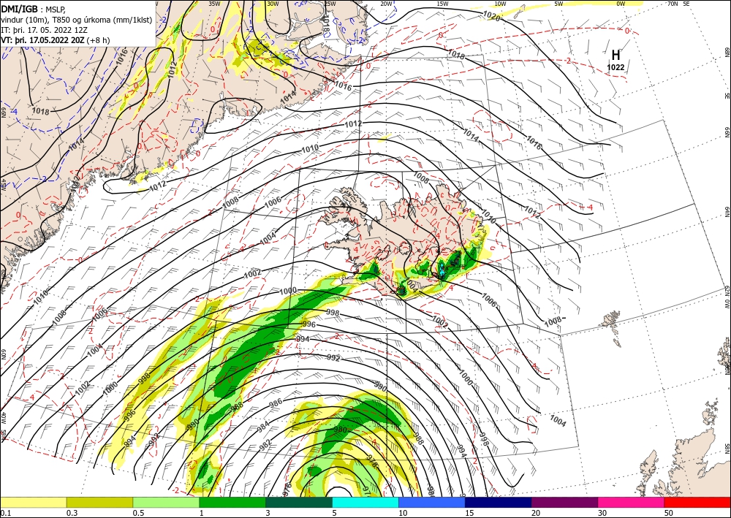Click the "10W" longitude label
The width and height of the screenshot is (731, 518).
click(x=500, y=4)
